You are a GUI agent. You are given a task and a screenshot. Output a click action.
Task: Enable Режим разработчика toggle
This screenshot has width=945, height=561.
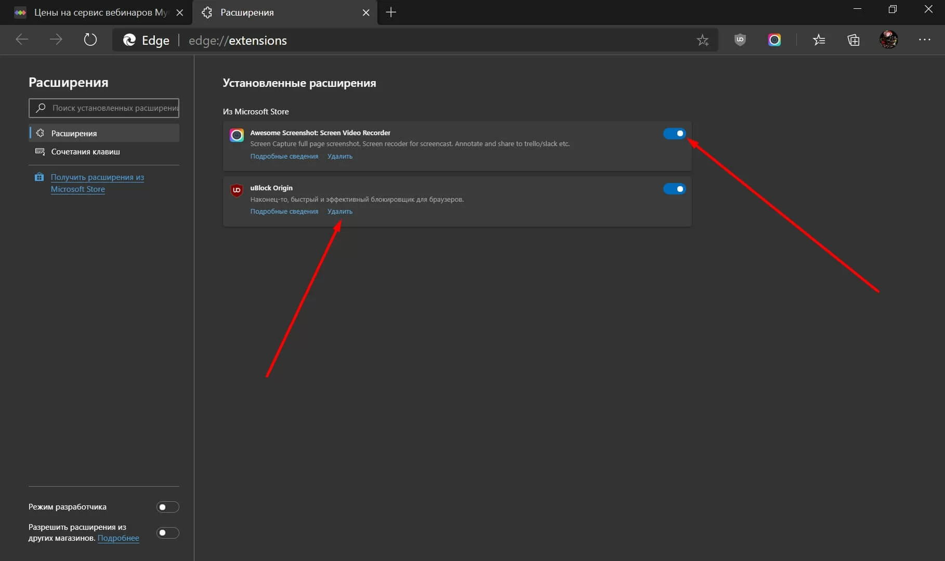(167, 507)
